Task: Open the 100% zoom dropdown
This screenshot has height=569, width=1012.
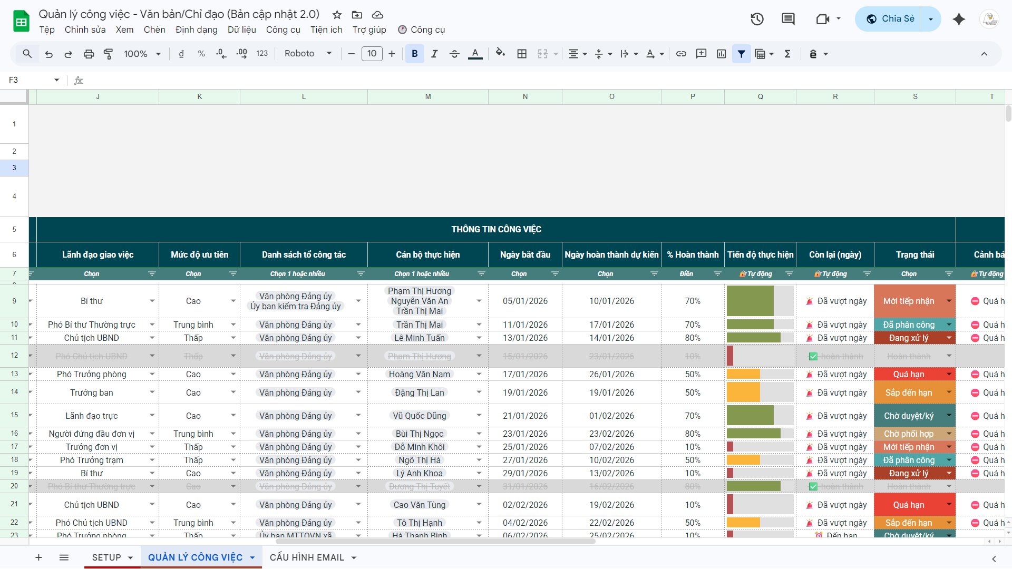Action: (142, 54)
